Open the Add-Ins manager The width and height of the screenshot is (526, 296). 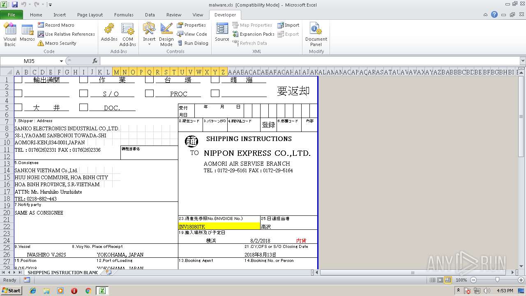(109, 33)
